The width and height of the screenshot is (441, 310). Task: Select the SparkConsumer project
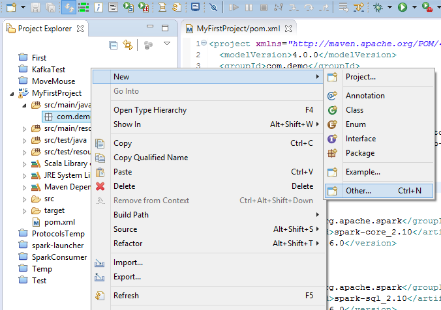59,257
